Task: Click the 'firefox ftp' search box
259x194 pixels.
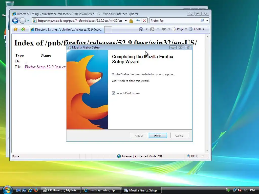Action: [x=175, y=21]
